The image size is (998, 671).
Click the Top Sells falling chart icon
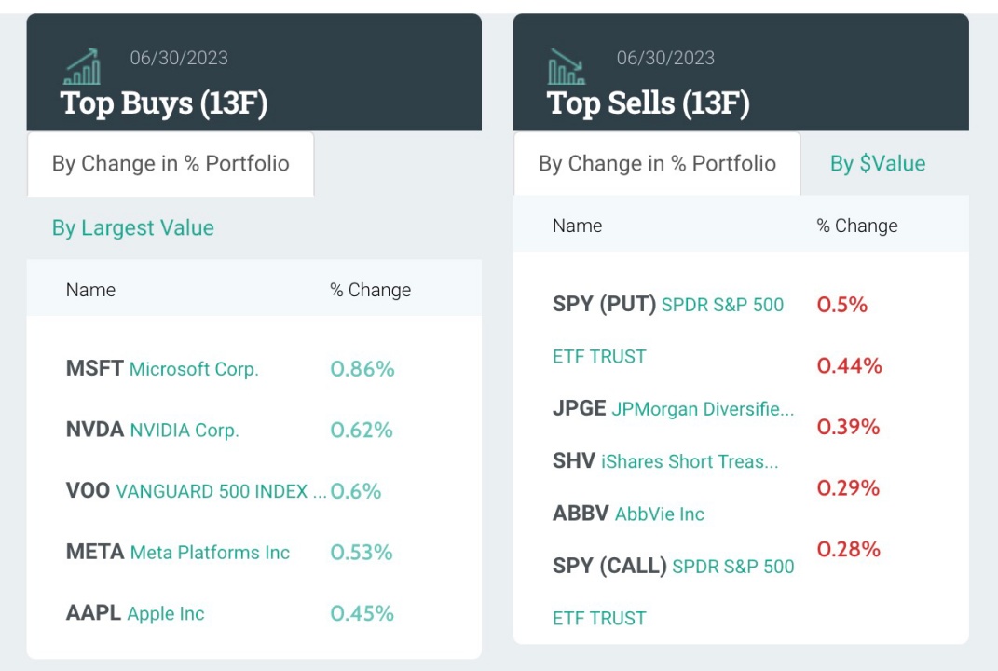click(567, 67)
